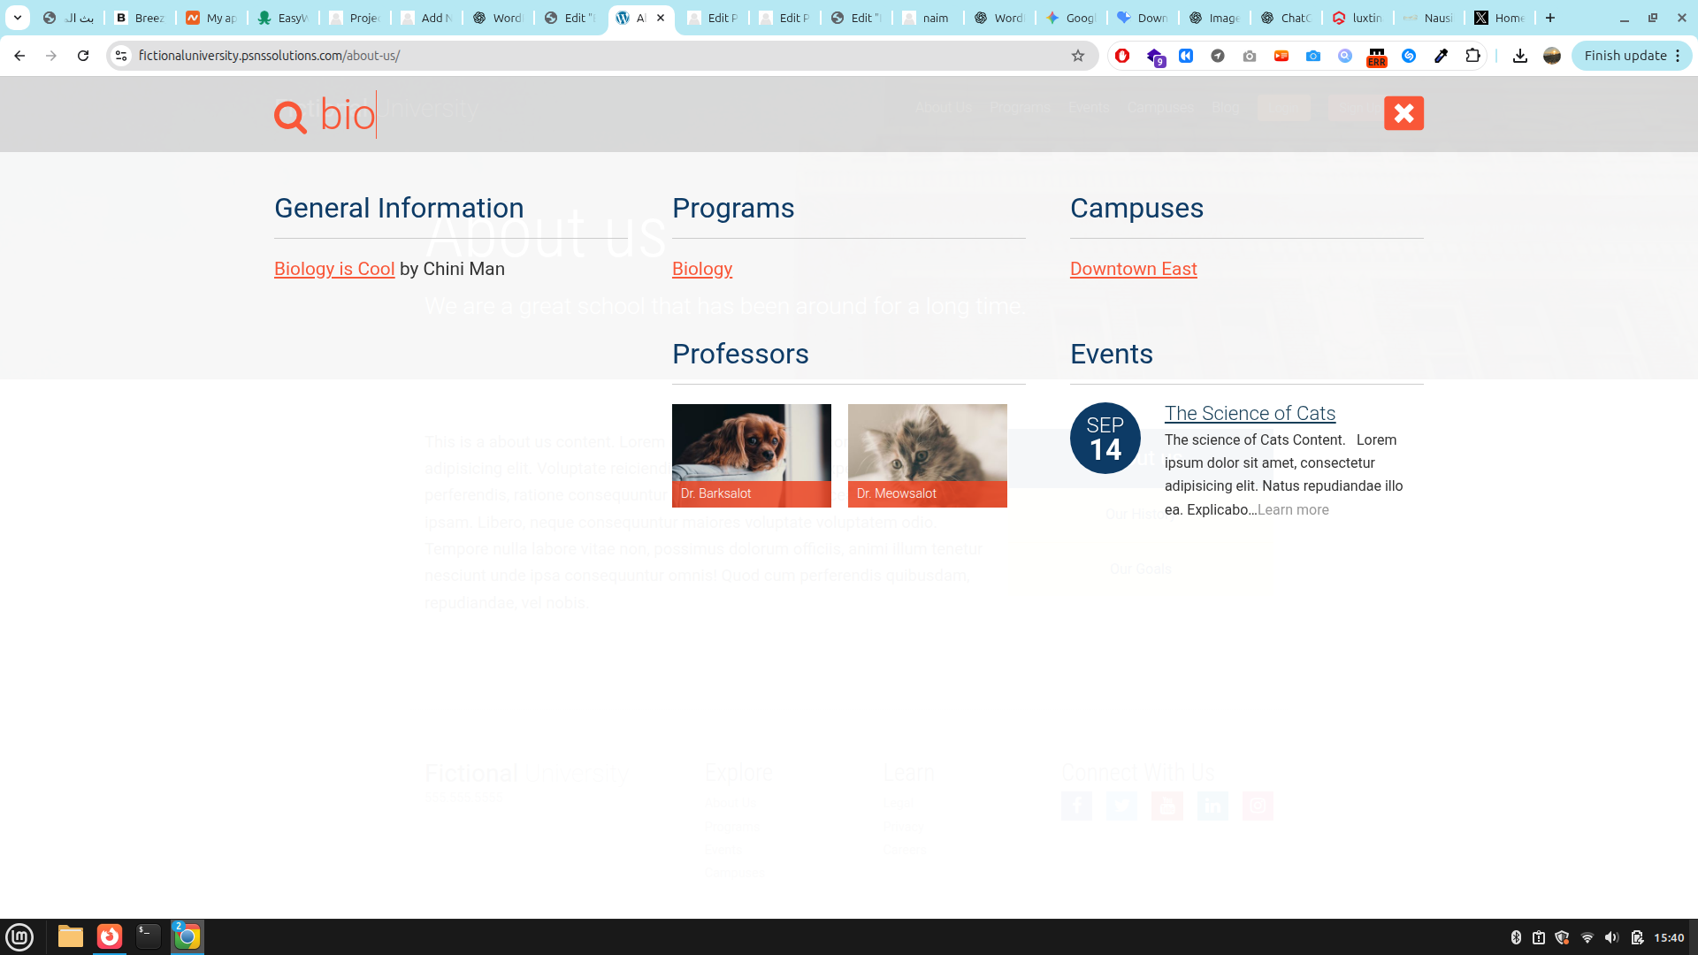The width and height of the screenshot is (1698, 955).
Task: Switch to the ChatGPT tab
Action: click(x=1286, y=18)
